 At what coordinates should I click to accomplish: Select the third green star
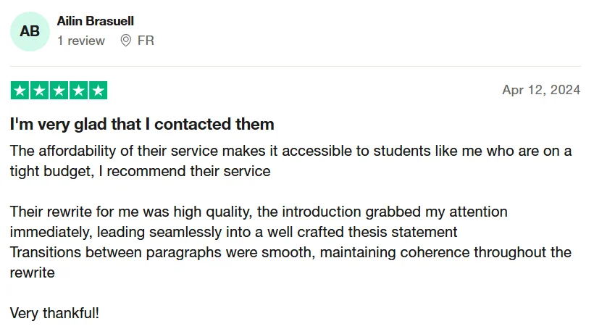[x=59, y=90]
